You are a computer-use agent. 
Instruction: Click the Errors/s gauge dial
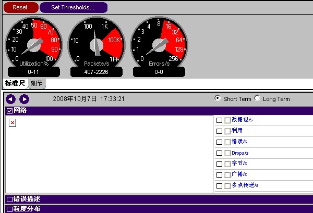click(x=158, y=44)
